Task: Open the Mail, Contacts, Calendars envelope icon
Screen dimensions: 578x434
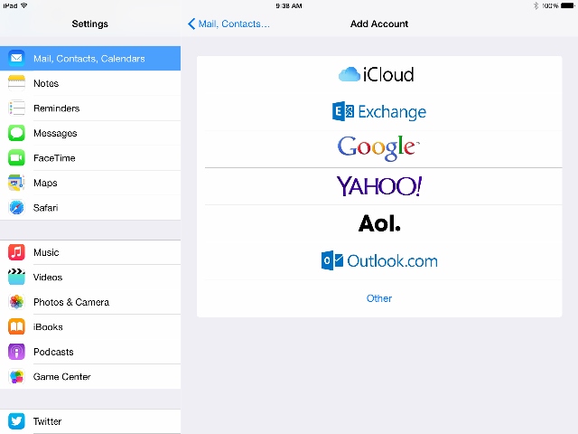Action: click(16, 58)
